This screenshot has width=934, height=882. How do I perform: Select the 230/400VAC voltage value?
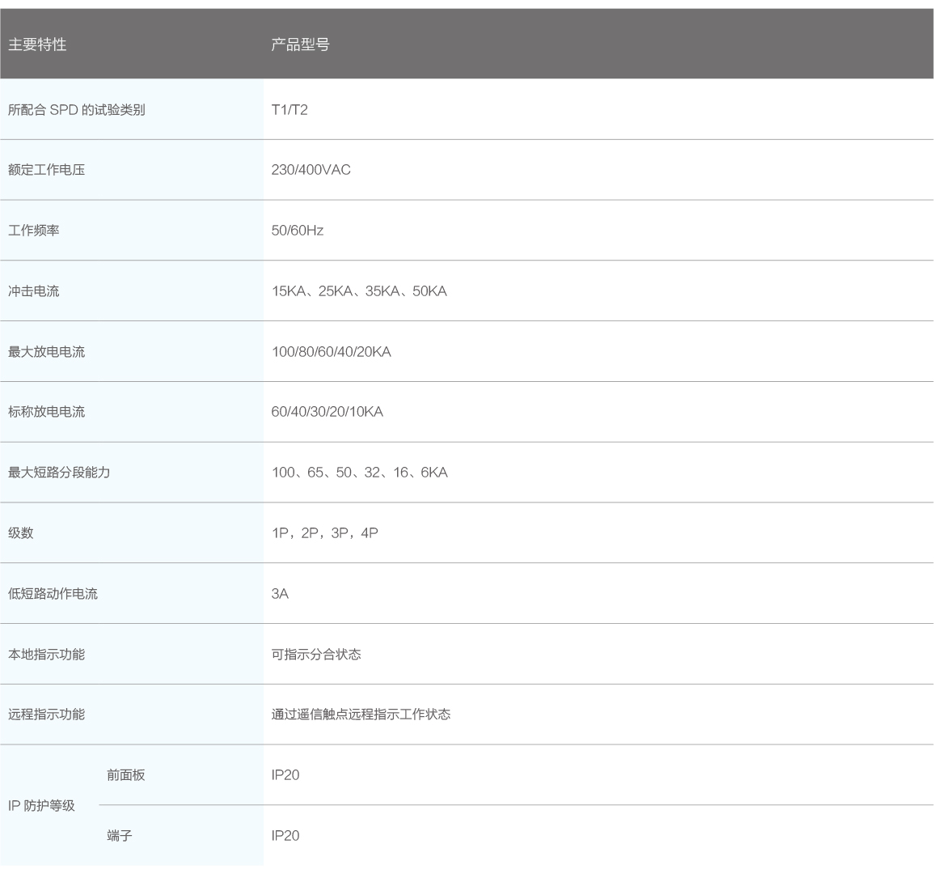(311, 170)
